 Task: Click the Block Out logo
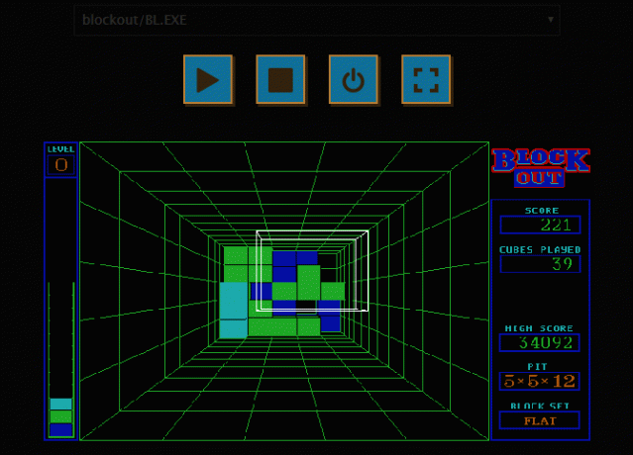541,167
